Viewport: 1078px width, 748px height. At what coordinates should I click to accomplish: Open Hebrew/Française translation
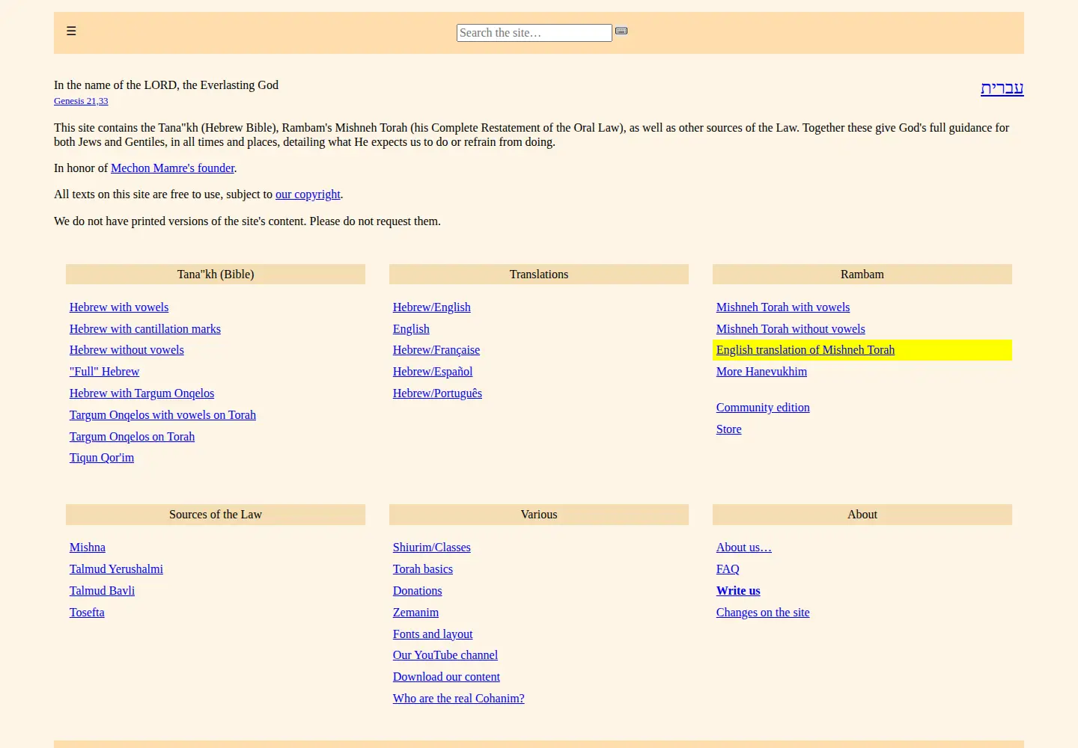point(436,350)
